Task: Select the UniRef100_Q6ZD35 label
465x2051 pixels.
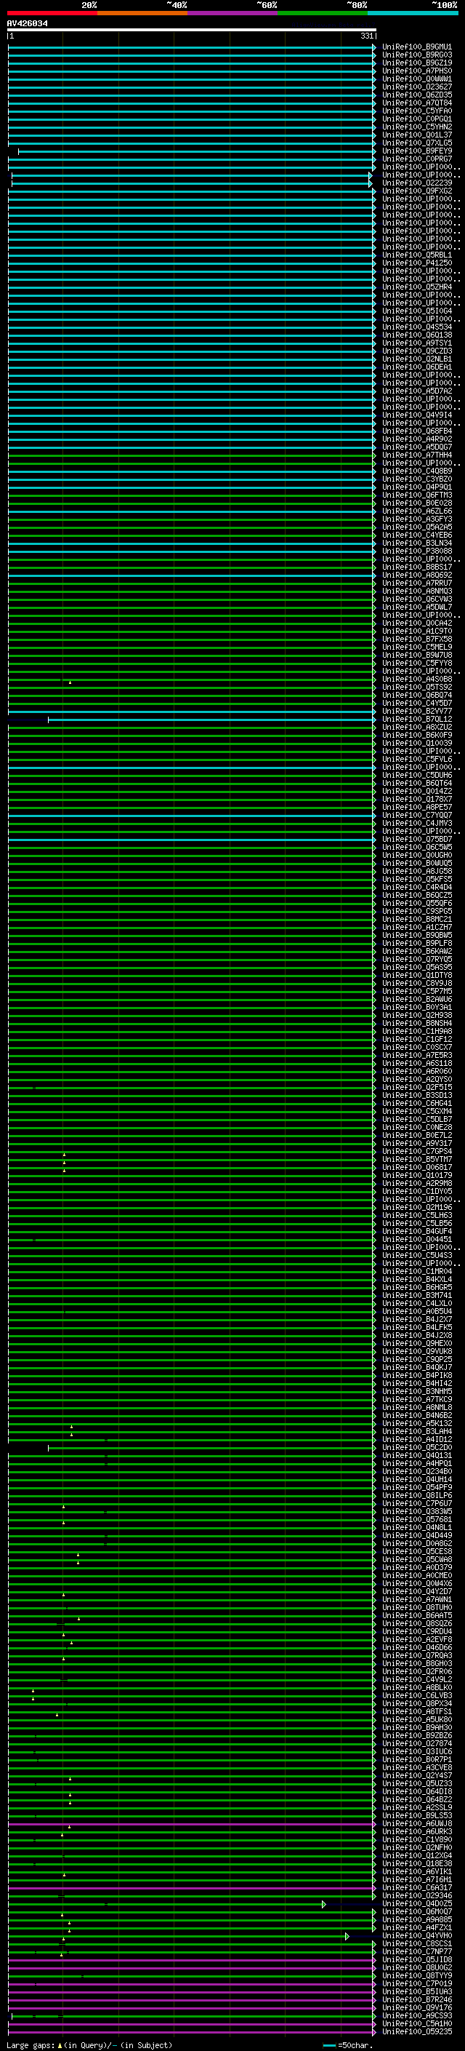Action: click(x=416, y=95)
